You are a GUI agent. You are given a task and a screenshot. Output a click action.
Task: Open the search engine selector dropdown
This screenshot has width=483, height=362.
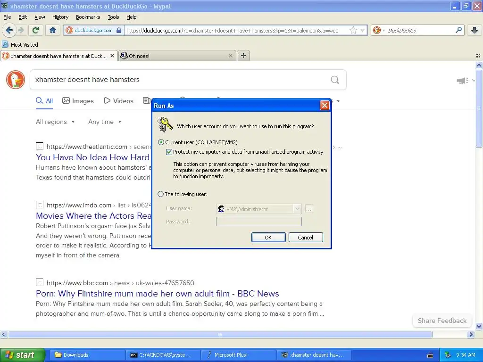click(379, 30)
